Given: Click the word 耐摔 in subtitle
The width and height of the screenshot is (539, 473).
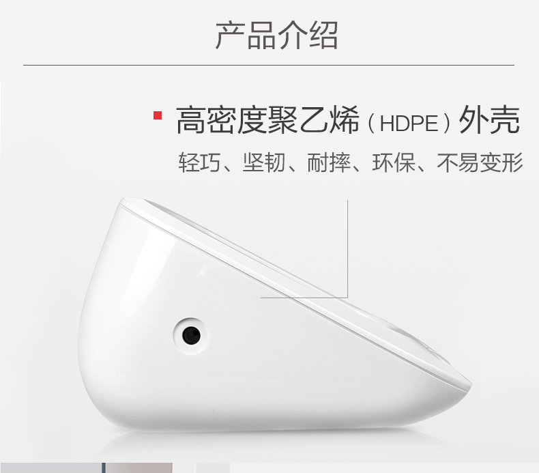Looking at the screenshot, I should pyautogui.click(x=329, y=162).
